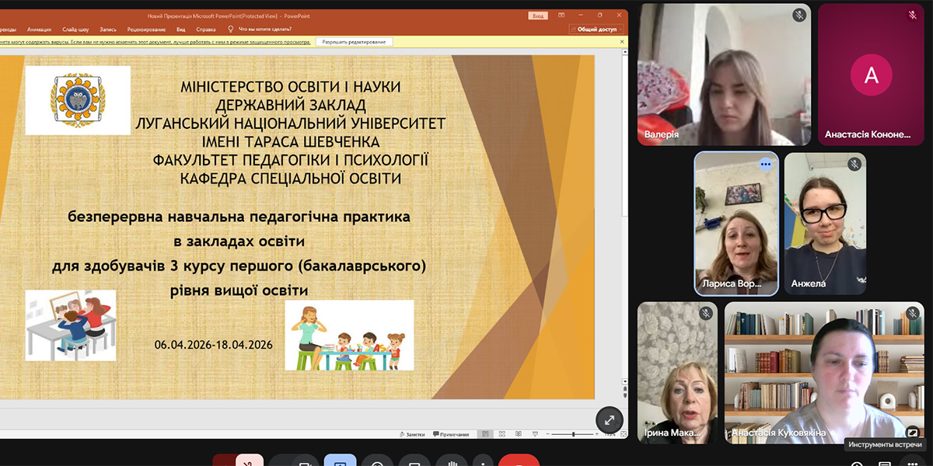Open the Слайд-шоу ribbon tab

click(75, 29)
